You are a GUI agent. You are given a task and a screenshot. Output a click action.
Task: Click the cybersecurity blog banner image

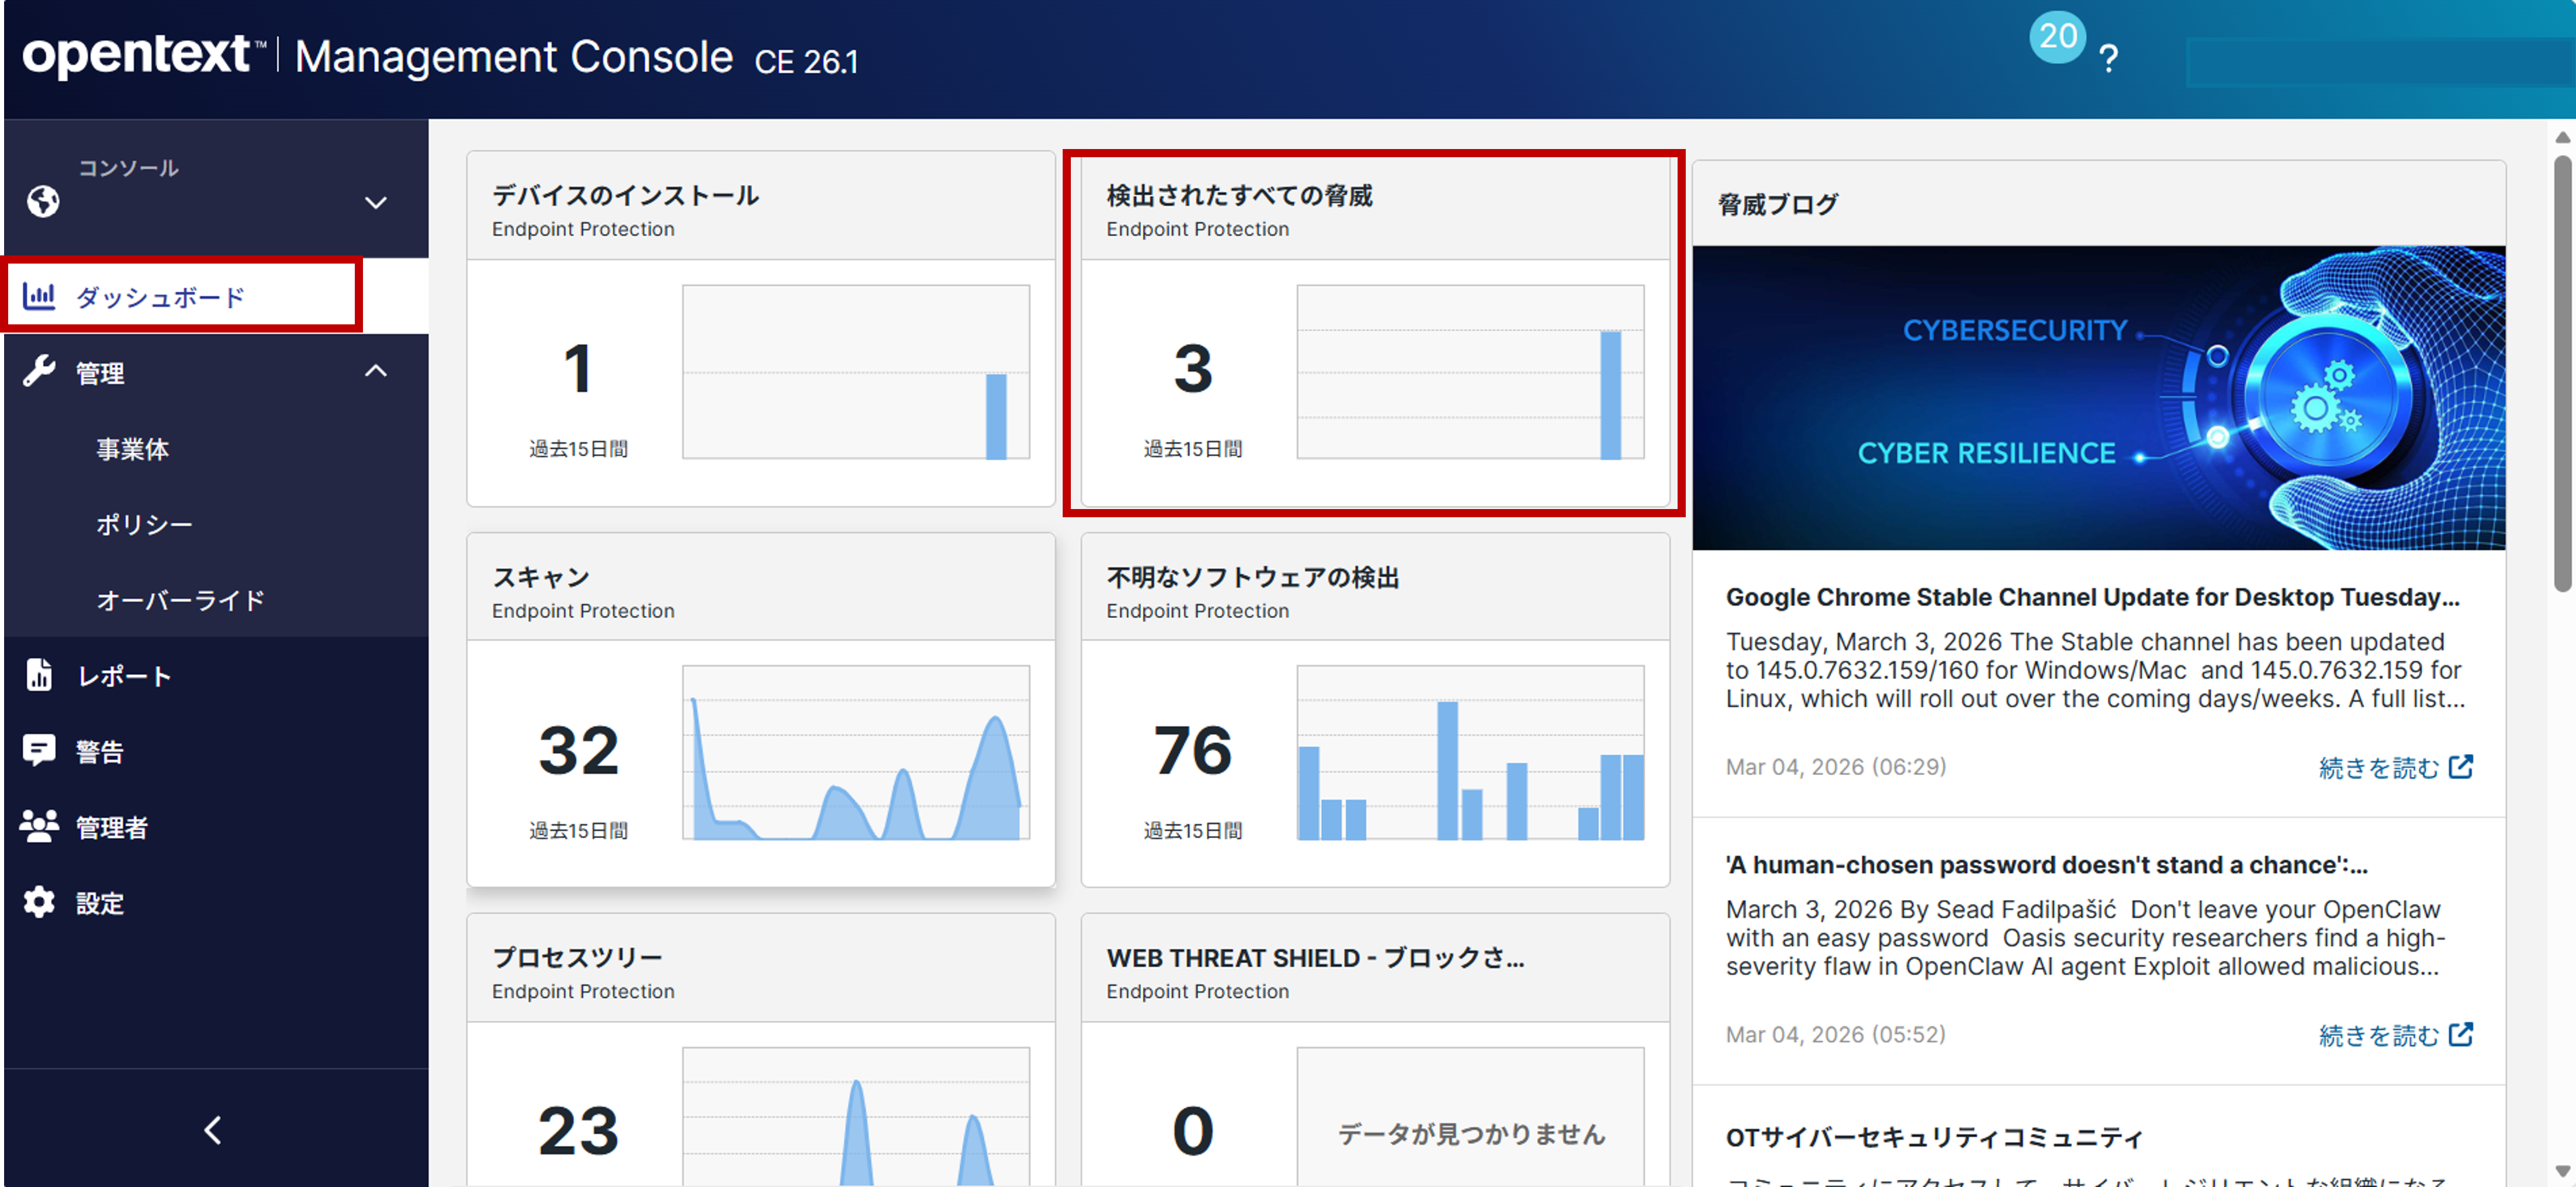[x=2098, y=397]
